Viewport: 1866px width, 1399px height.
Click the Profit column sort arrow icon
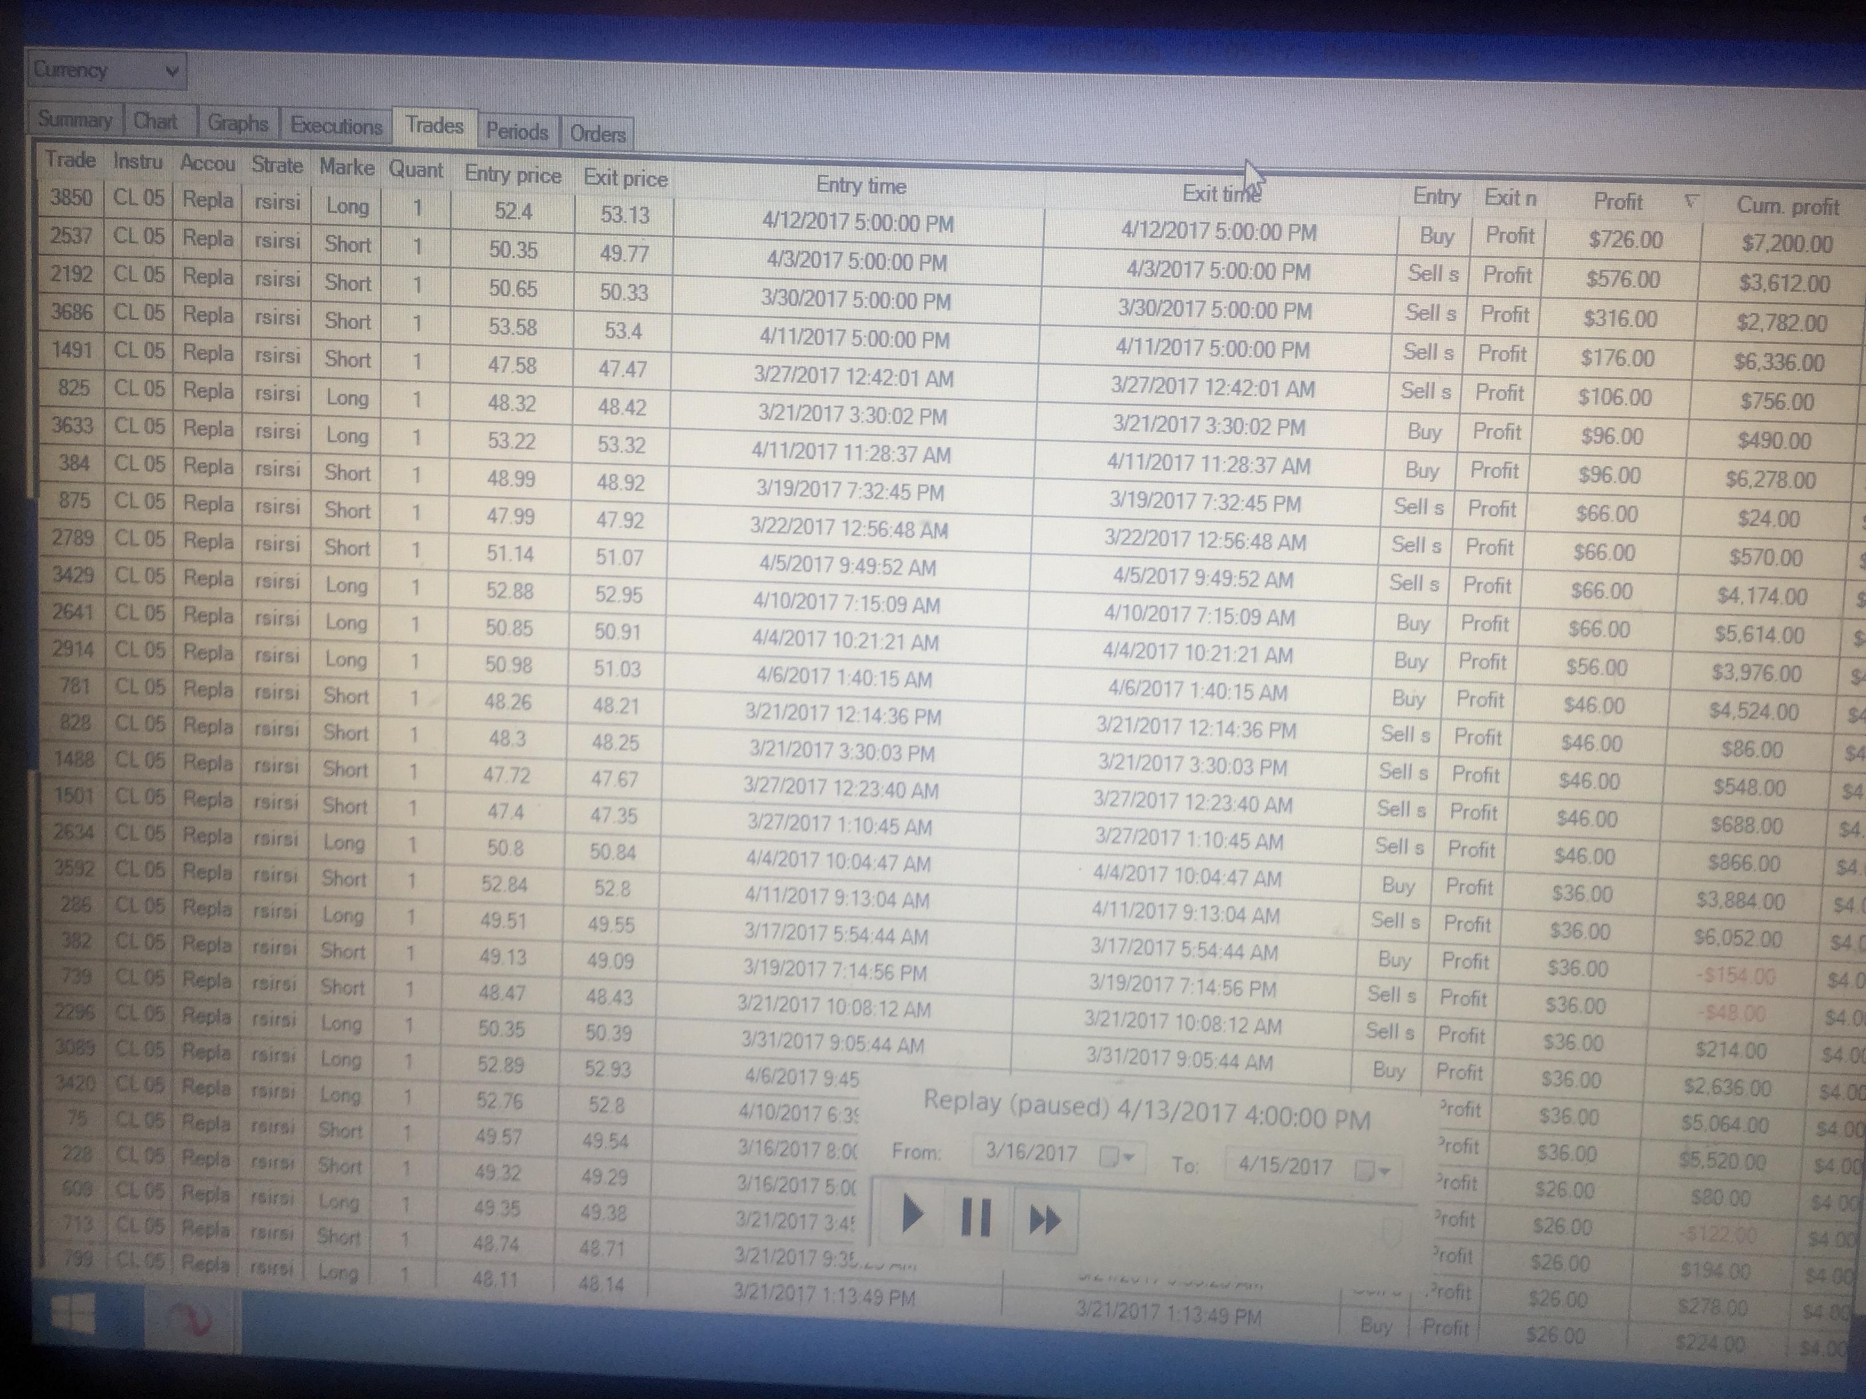click(x=1690, y=201)
